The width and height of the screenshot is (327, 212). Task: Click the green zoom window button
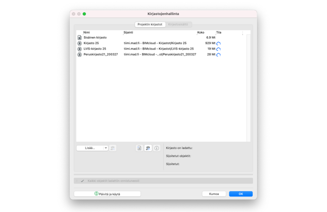(x=84, y=14)
